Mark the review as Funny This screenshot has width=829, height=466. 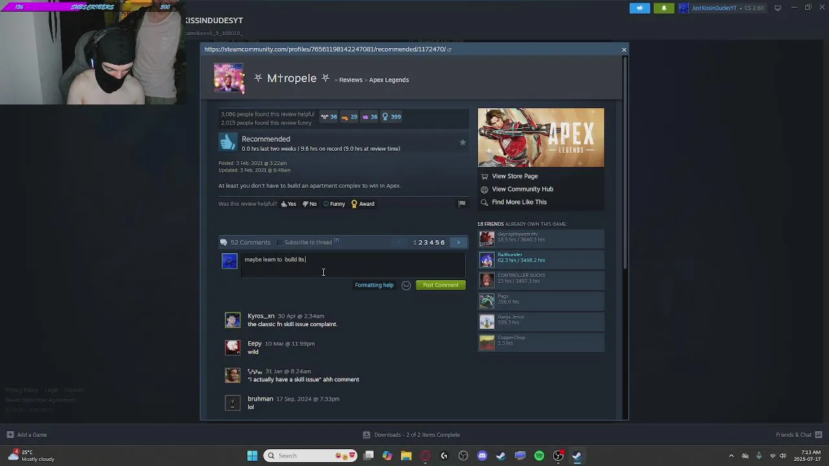(334, 204)
